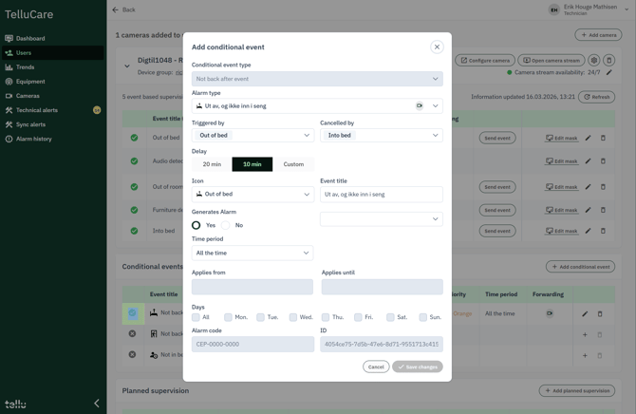Check the All days checkbox
This screenshot has height=414, width=636.
(x=196, y=317)
